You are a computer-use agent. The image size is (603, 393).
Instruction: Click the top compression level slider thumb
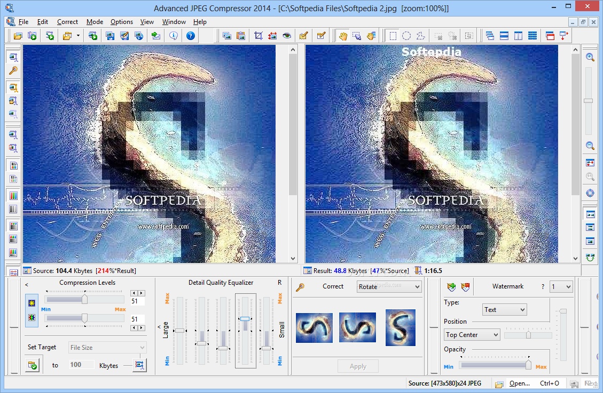[x=84, y=299]
